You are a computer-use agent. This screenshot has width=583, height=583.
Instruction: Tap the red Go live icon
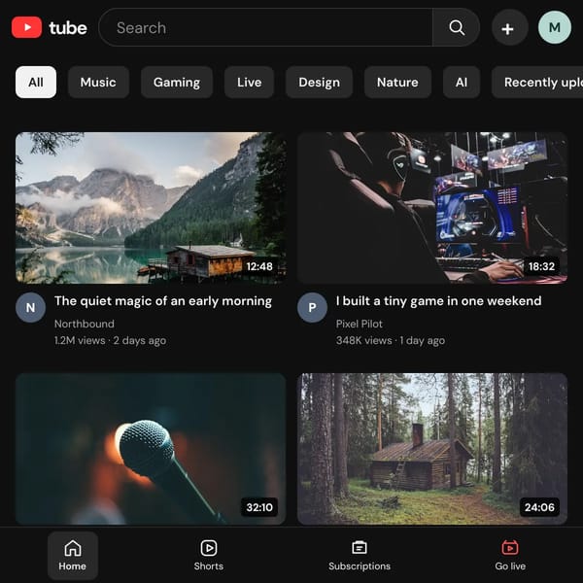point(510,548)
